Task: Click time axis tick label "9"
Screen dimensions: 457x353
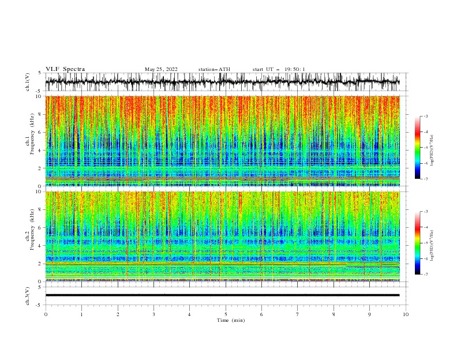Action: 369,314
